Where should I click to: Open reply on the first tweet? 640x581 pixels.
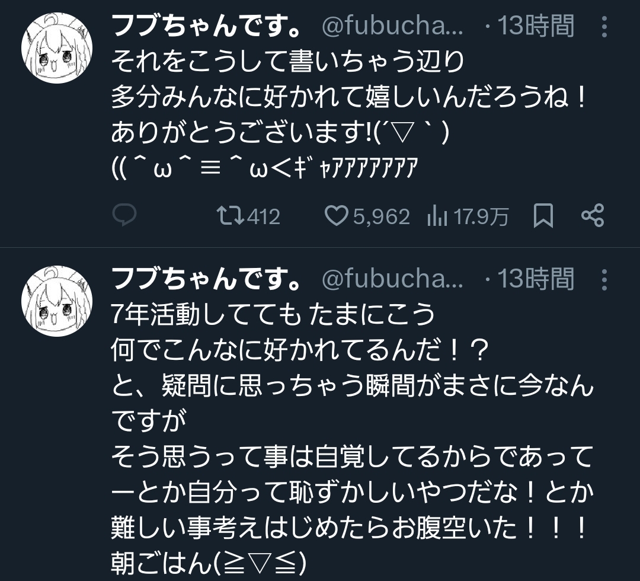point(124,215)
